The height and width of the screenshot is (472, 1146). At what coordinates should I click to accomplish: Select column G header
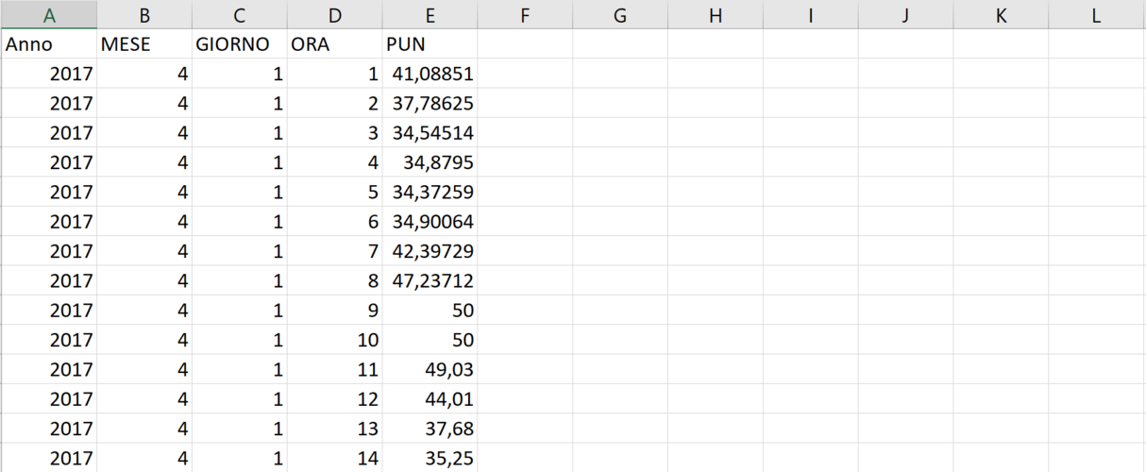point(621,14)
